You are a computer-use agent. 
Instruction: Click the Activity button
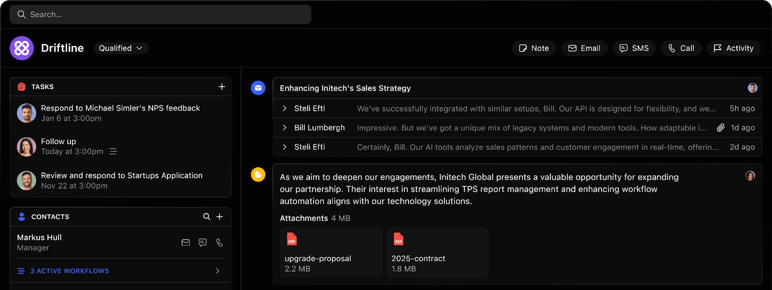733,48
